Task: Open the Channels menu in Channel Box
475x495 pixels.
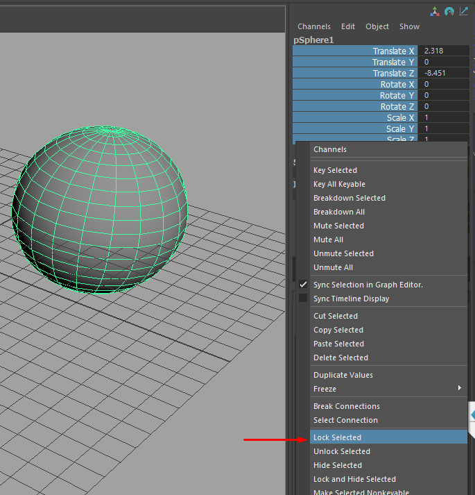Action: 314,26
